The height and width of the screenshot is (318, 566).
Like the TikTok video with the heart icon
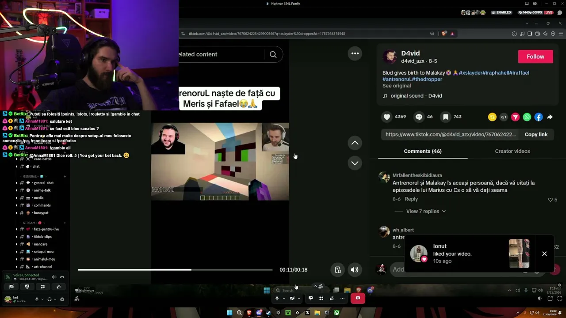[387, 117]
